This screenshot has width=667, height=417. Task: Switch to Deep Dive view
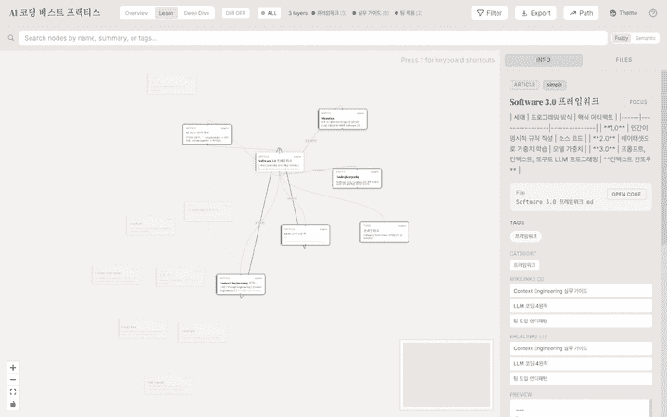(x=196, y=13)
